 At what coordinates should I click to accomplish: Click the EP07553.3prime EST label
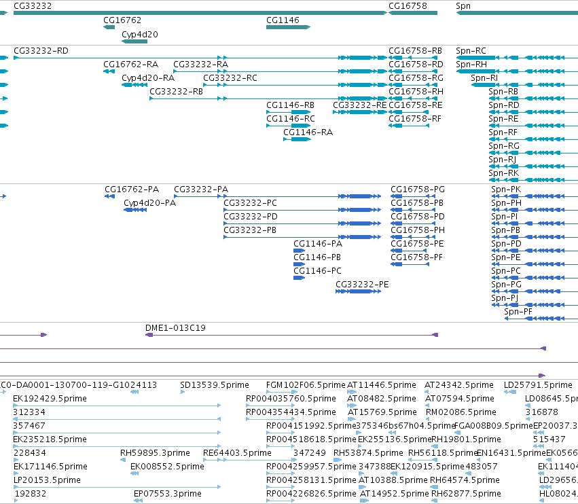168,494
